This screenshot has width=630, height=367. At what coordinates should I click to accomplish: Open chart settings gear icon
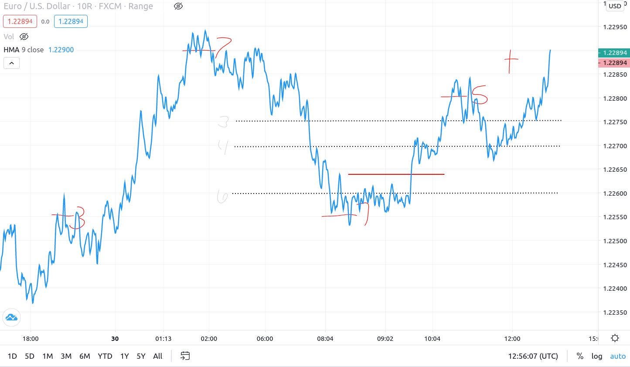pos(615,338)
